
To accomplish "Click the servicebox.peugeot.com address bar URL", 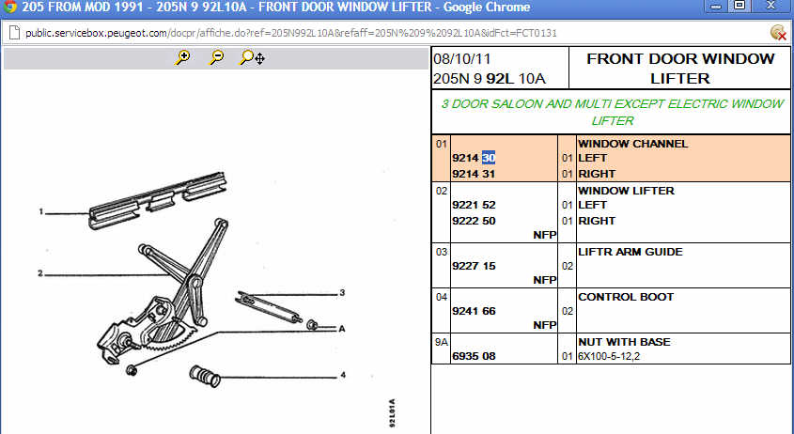I will tap(291, 33).
